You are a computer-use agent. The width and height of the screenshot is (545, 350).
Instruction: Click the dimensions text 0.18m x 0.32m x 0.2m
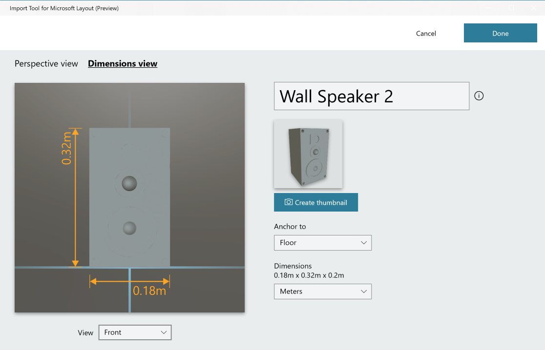click(309, 275)
